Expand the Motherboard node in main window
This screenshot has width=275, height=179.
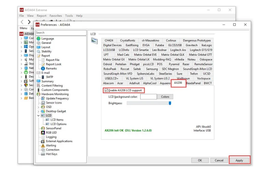21,42
